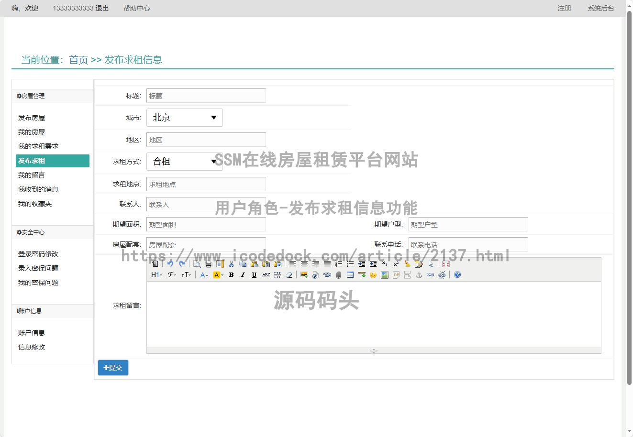This screenshot has width=633, height=437.
Task: Attach a file with the paperclip icon
Action: [338, 275]
